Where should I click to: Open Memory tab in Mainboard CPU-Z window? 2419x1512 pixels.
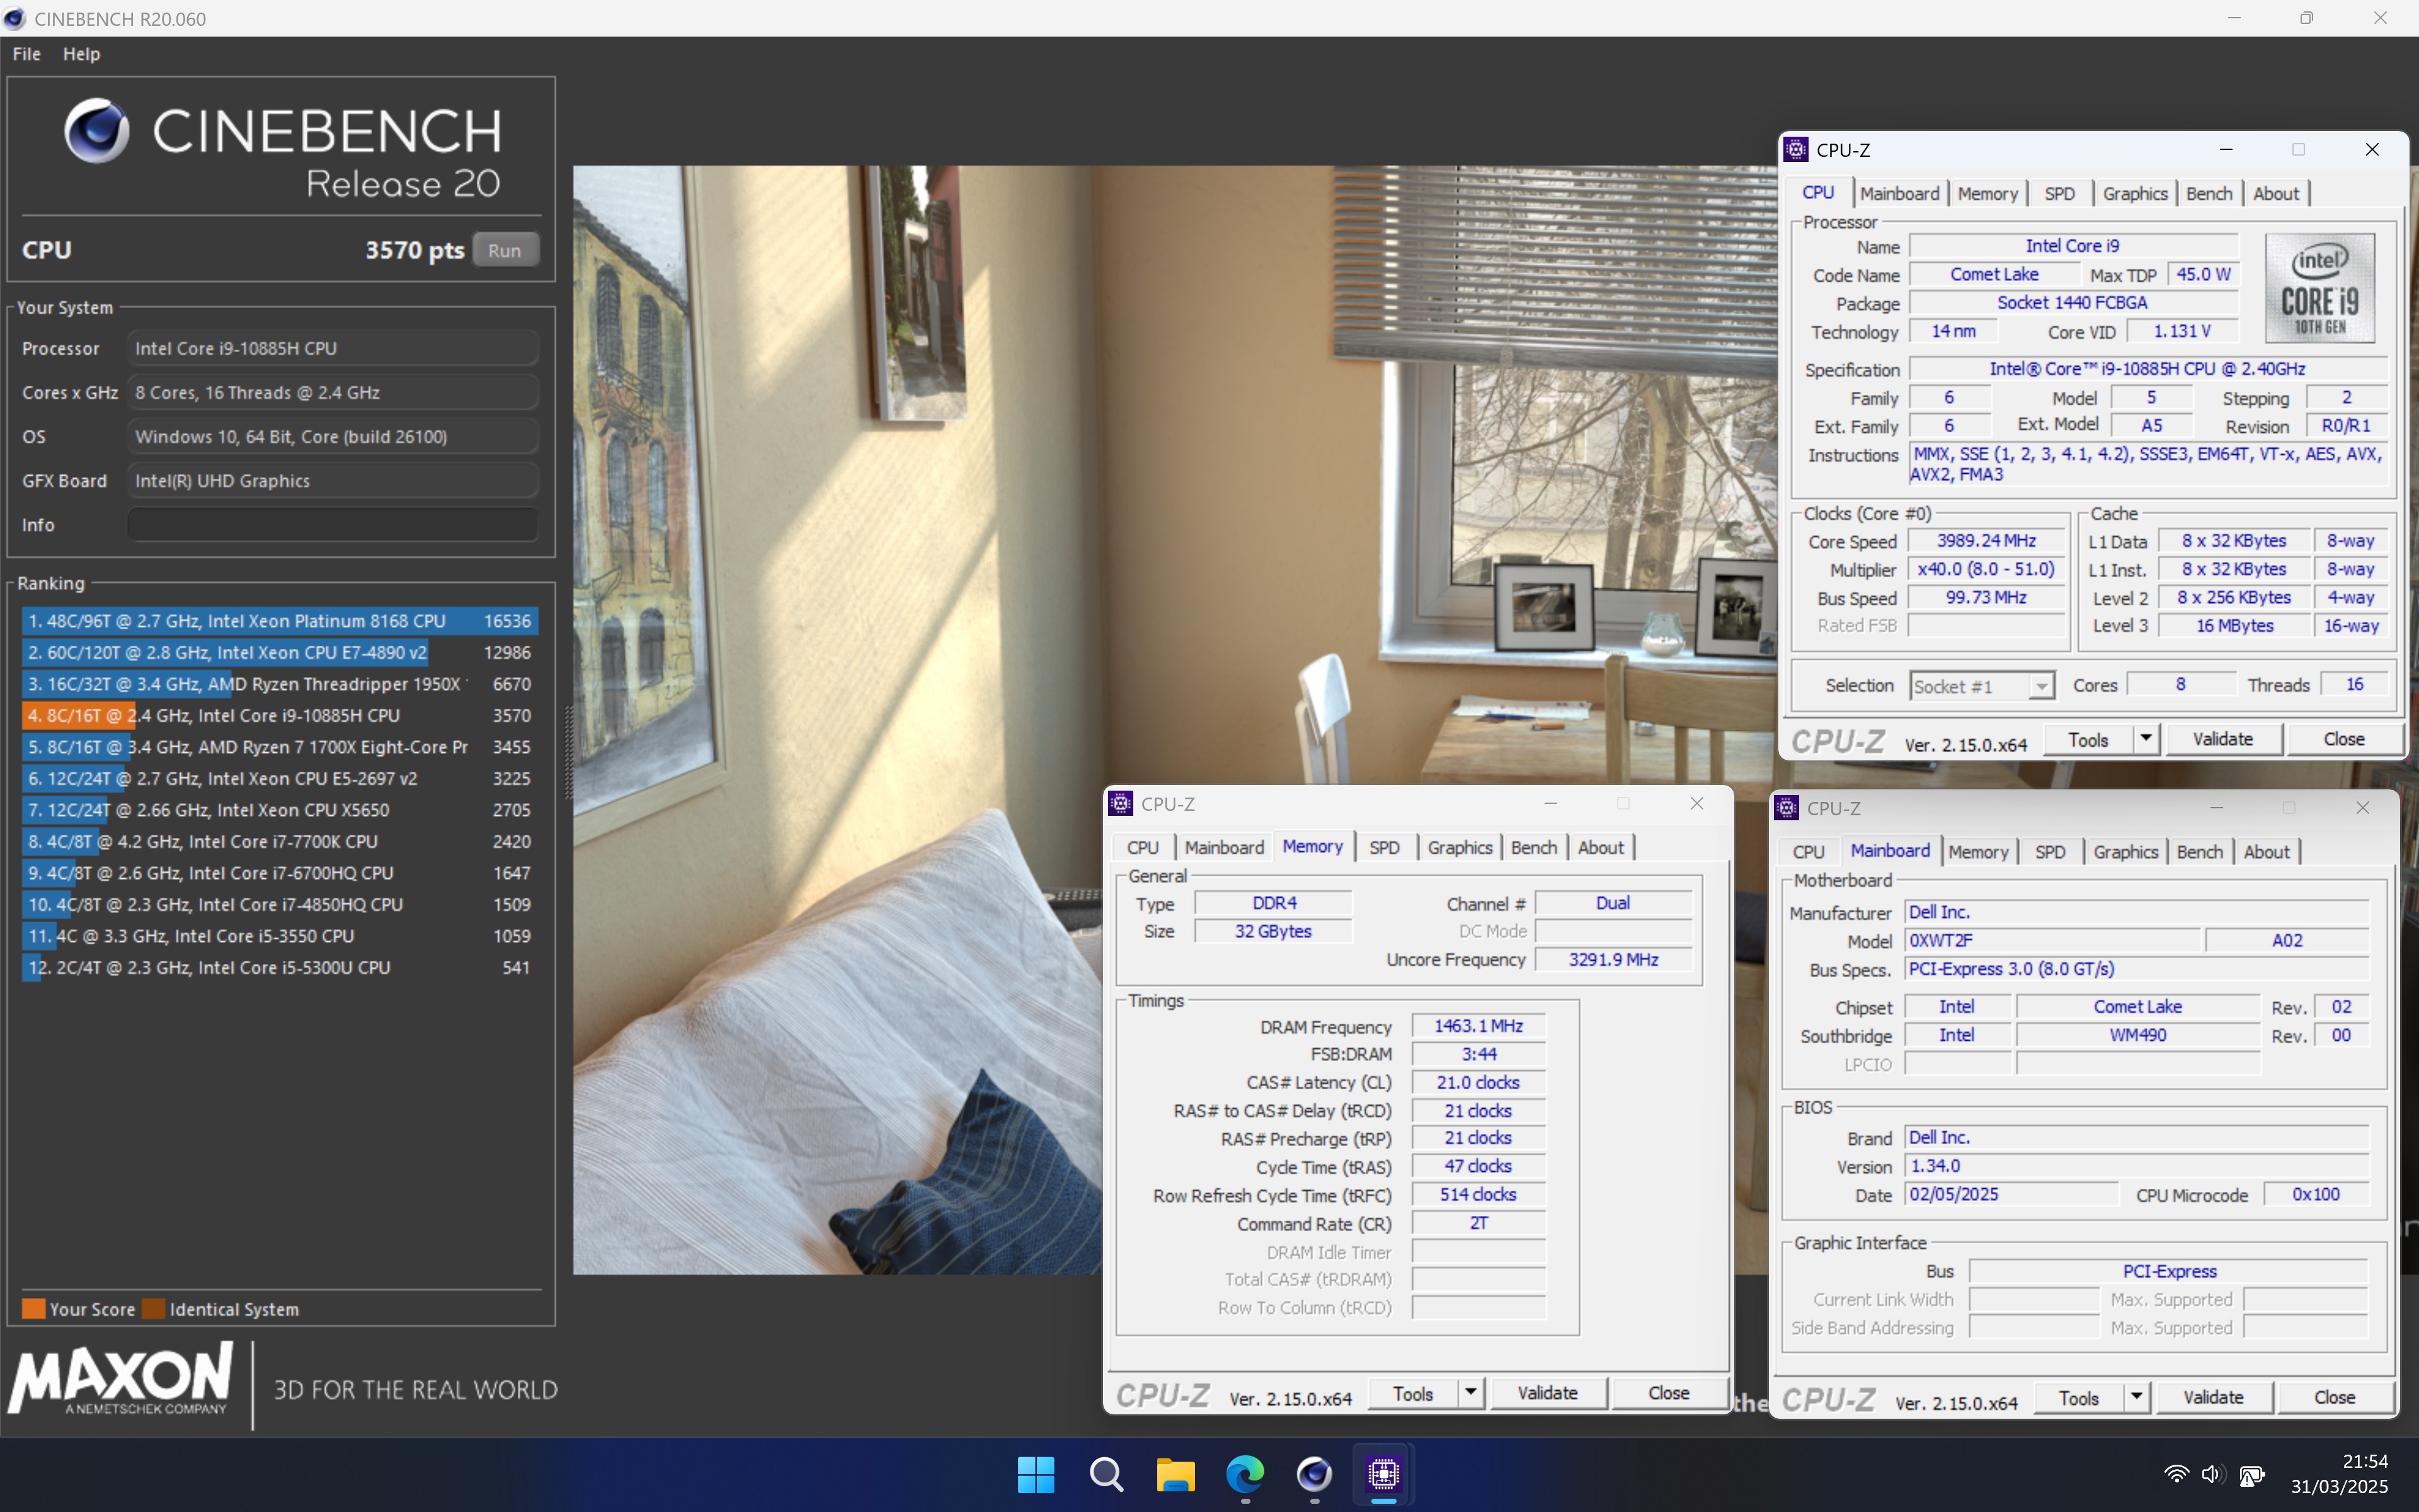coord(1978,852)
